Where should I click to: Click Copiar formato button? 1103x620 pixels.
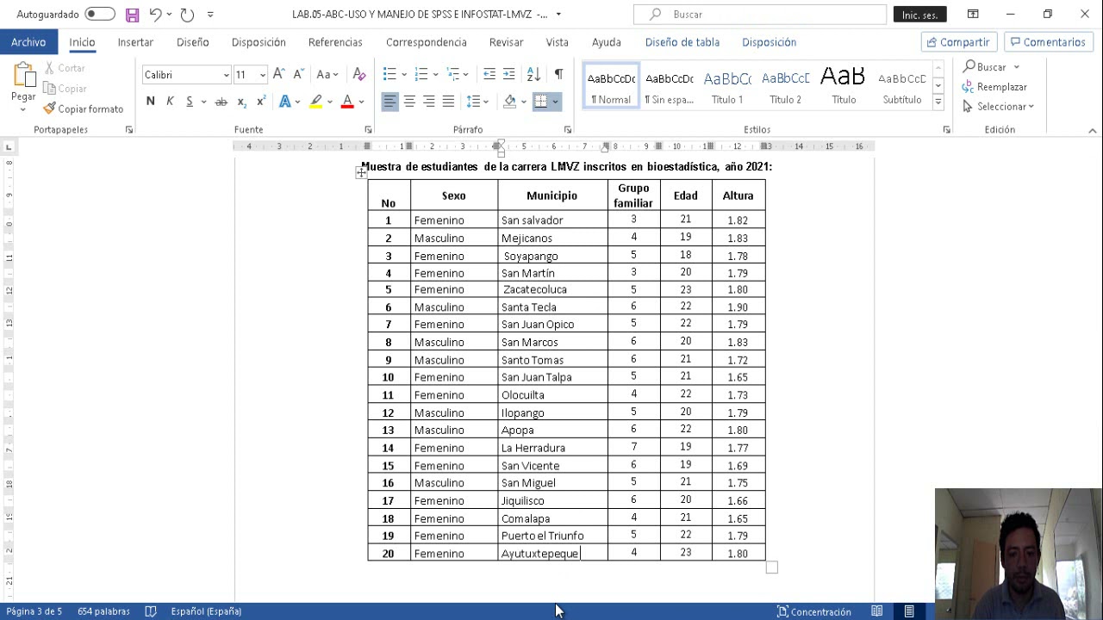[x=84, y=109]
